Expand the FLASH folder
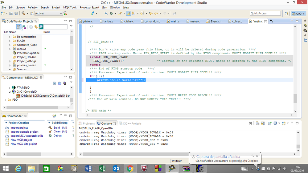The width and height of the screenshot is (308, 173). (x=10, y=41)
